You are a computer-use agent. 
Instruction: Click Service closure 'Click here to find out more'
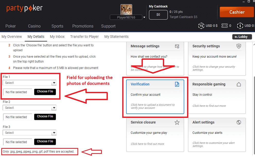pyautogui.click(x=147, y=144)
